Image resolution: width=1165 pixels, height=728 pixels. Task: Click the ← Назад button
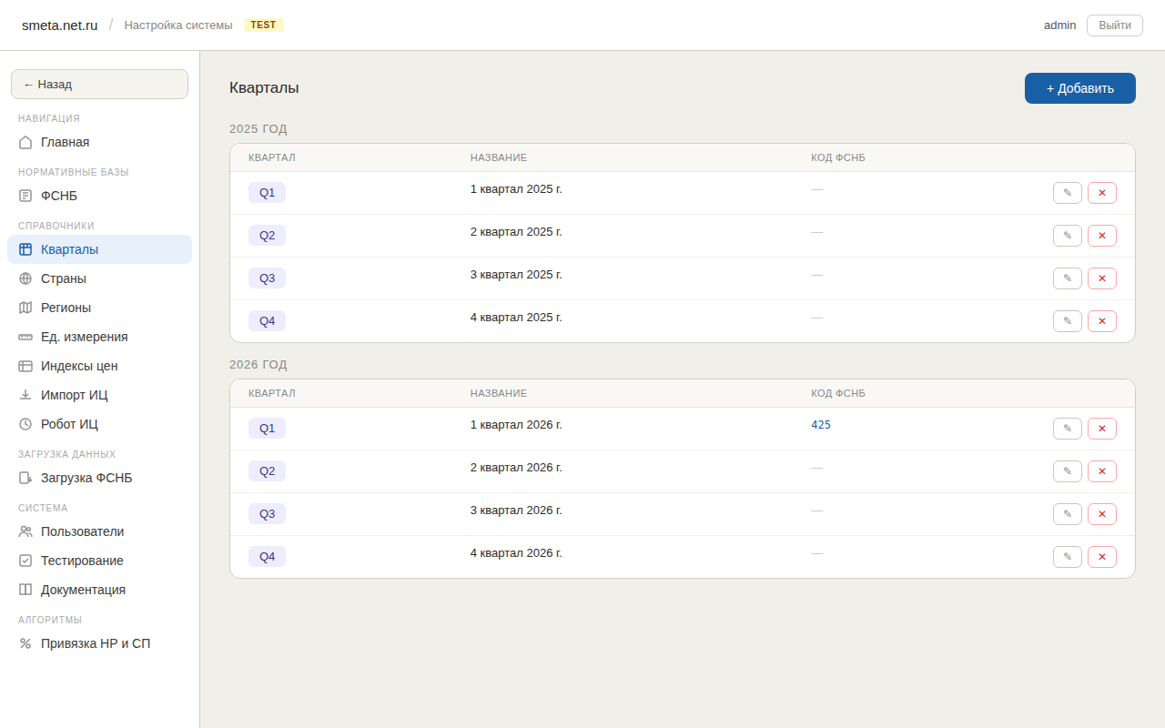coord(99,84)
